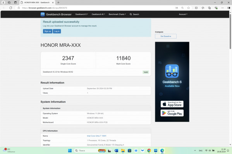Image resolution: width=232 pixels, height=154 pixels.
Task: Add this page to favorites star
Action: click(x=188, y=8)
